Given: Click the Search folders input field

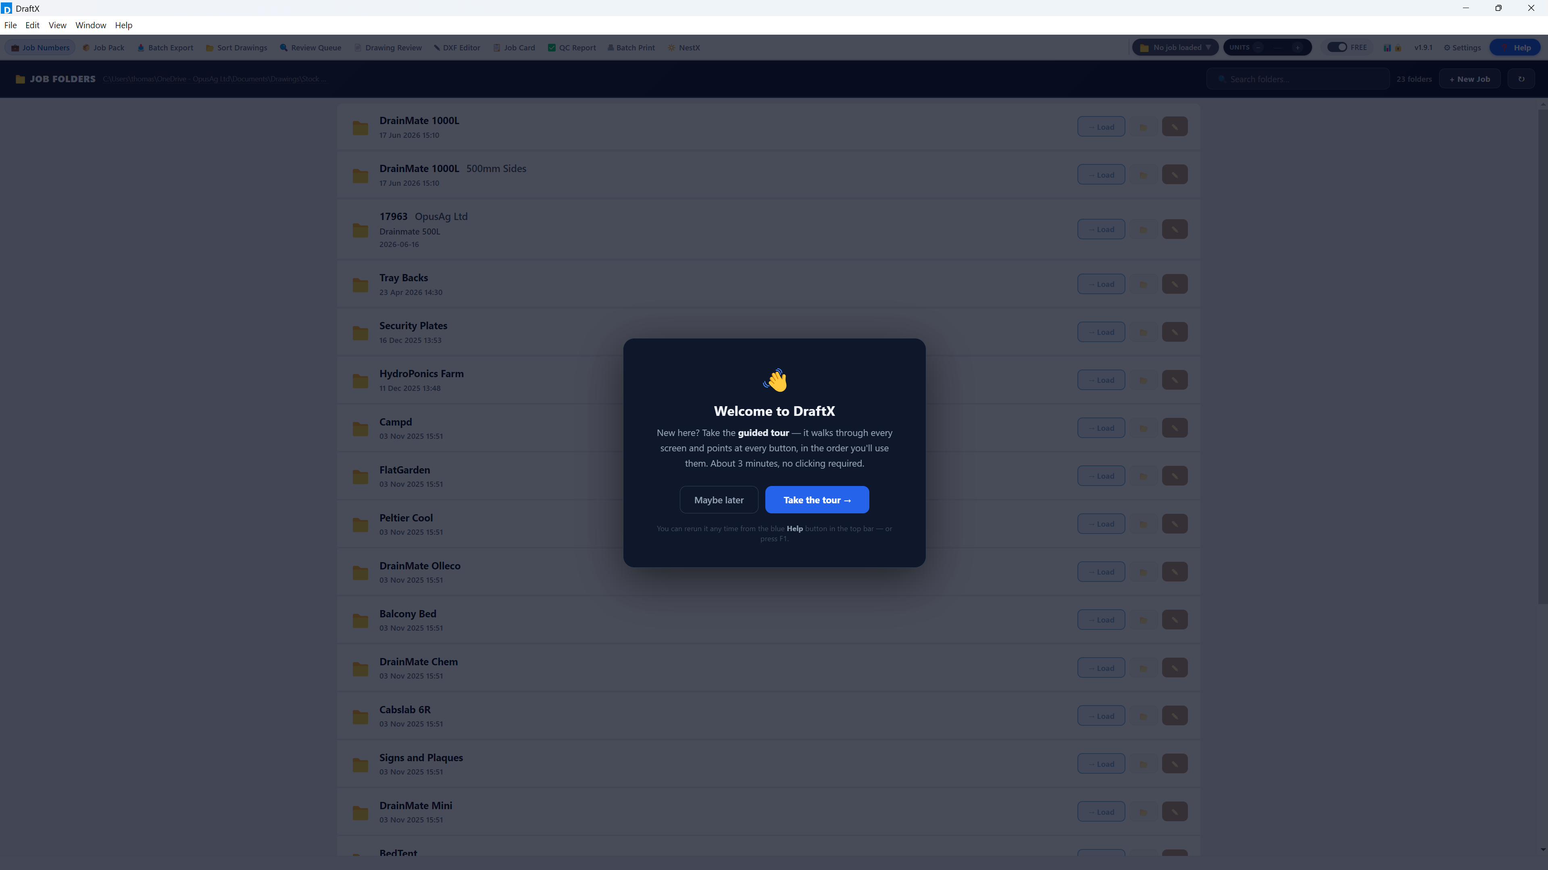Looking at the screenshot, I should tap(1298, 79).
